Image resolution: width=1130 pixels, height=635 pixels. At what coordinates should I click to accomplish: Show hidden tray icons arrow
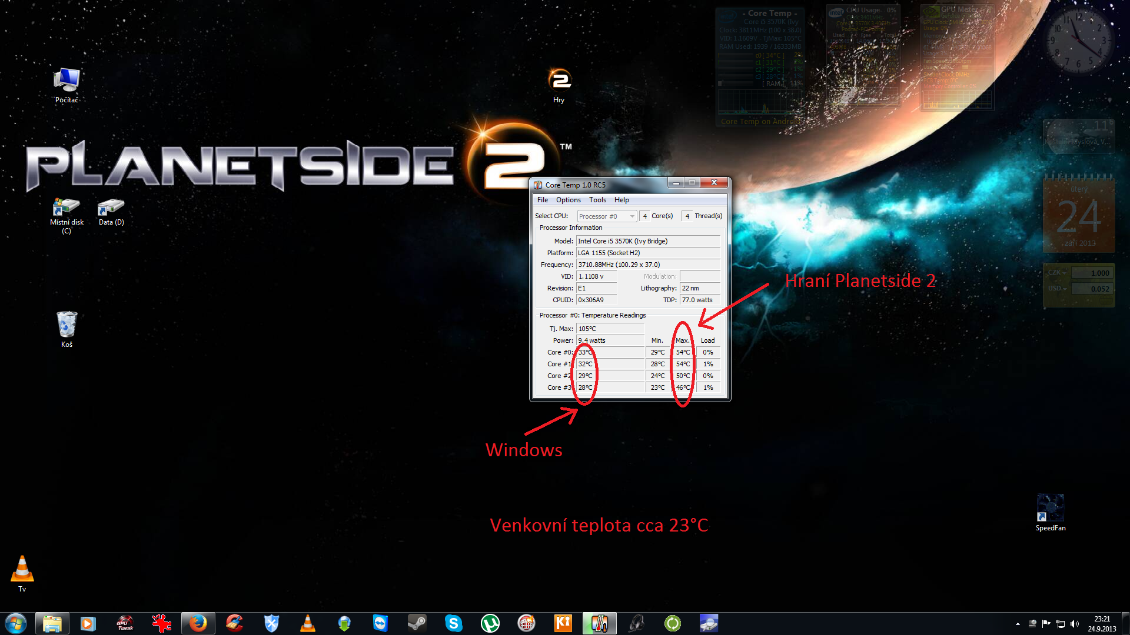(x=1018, y=624)
